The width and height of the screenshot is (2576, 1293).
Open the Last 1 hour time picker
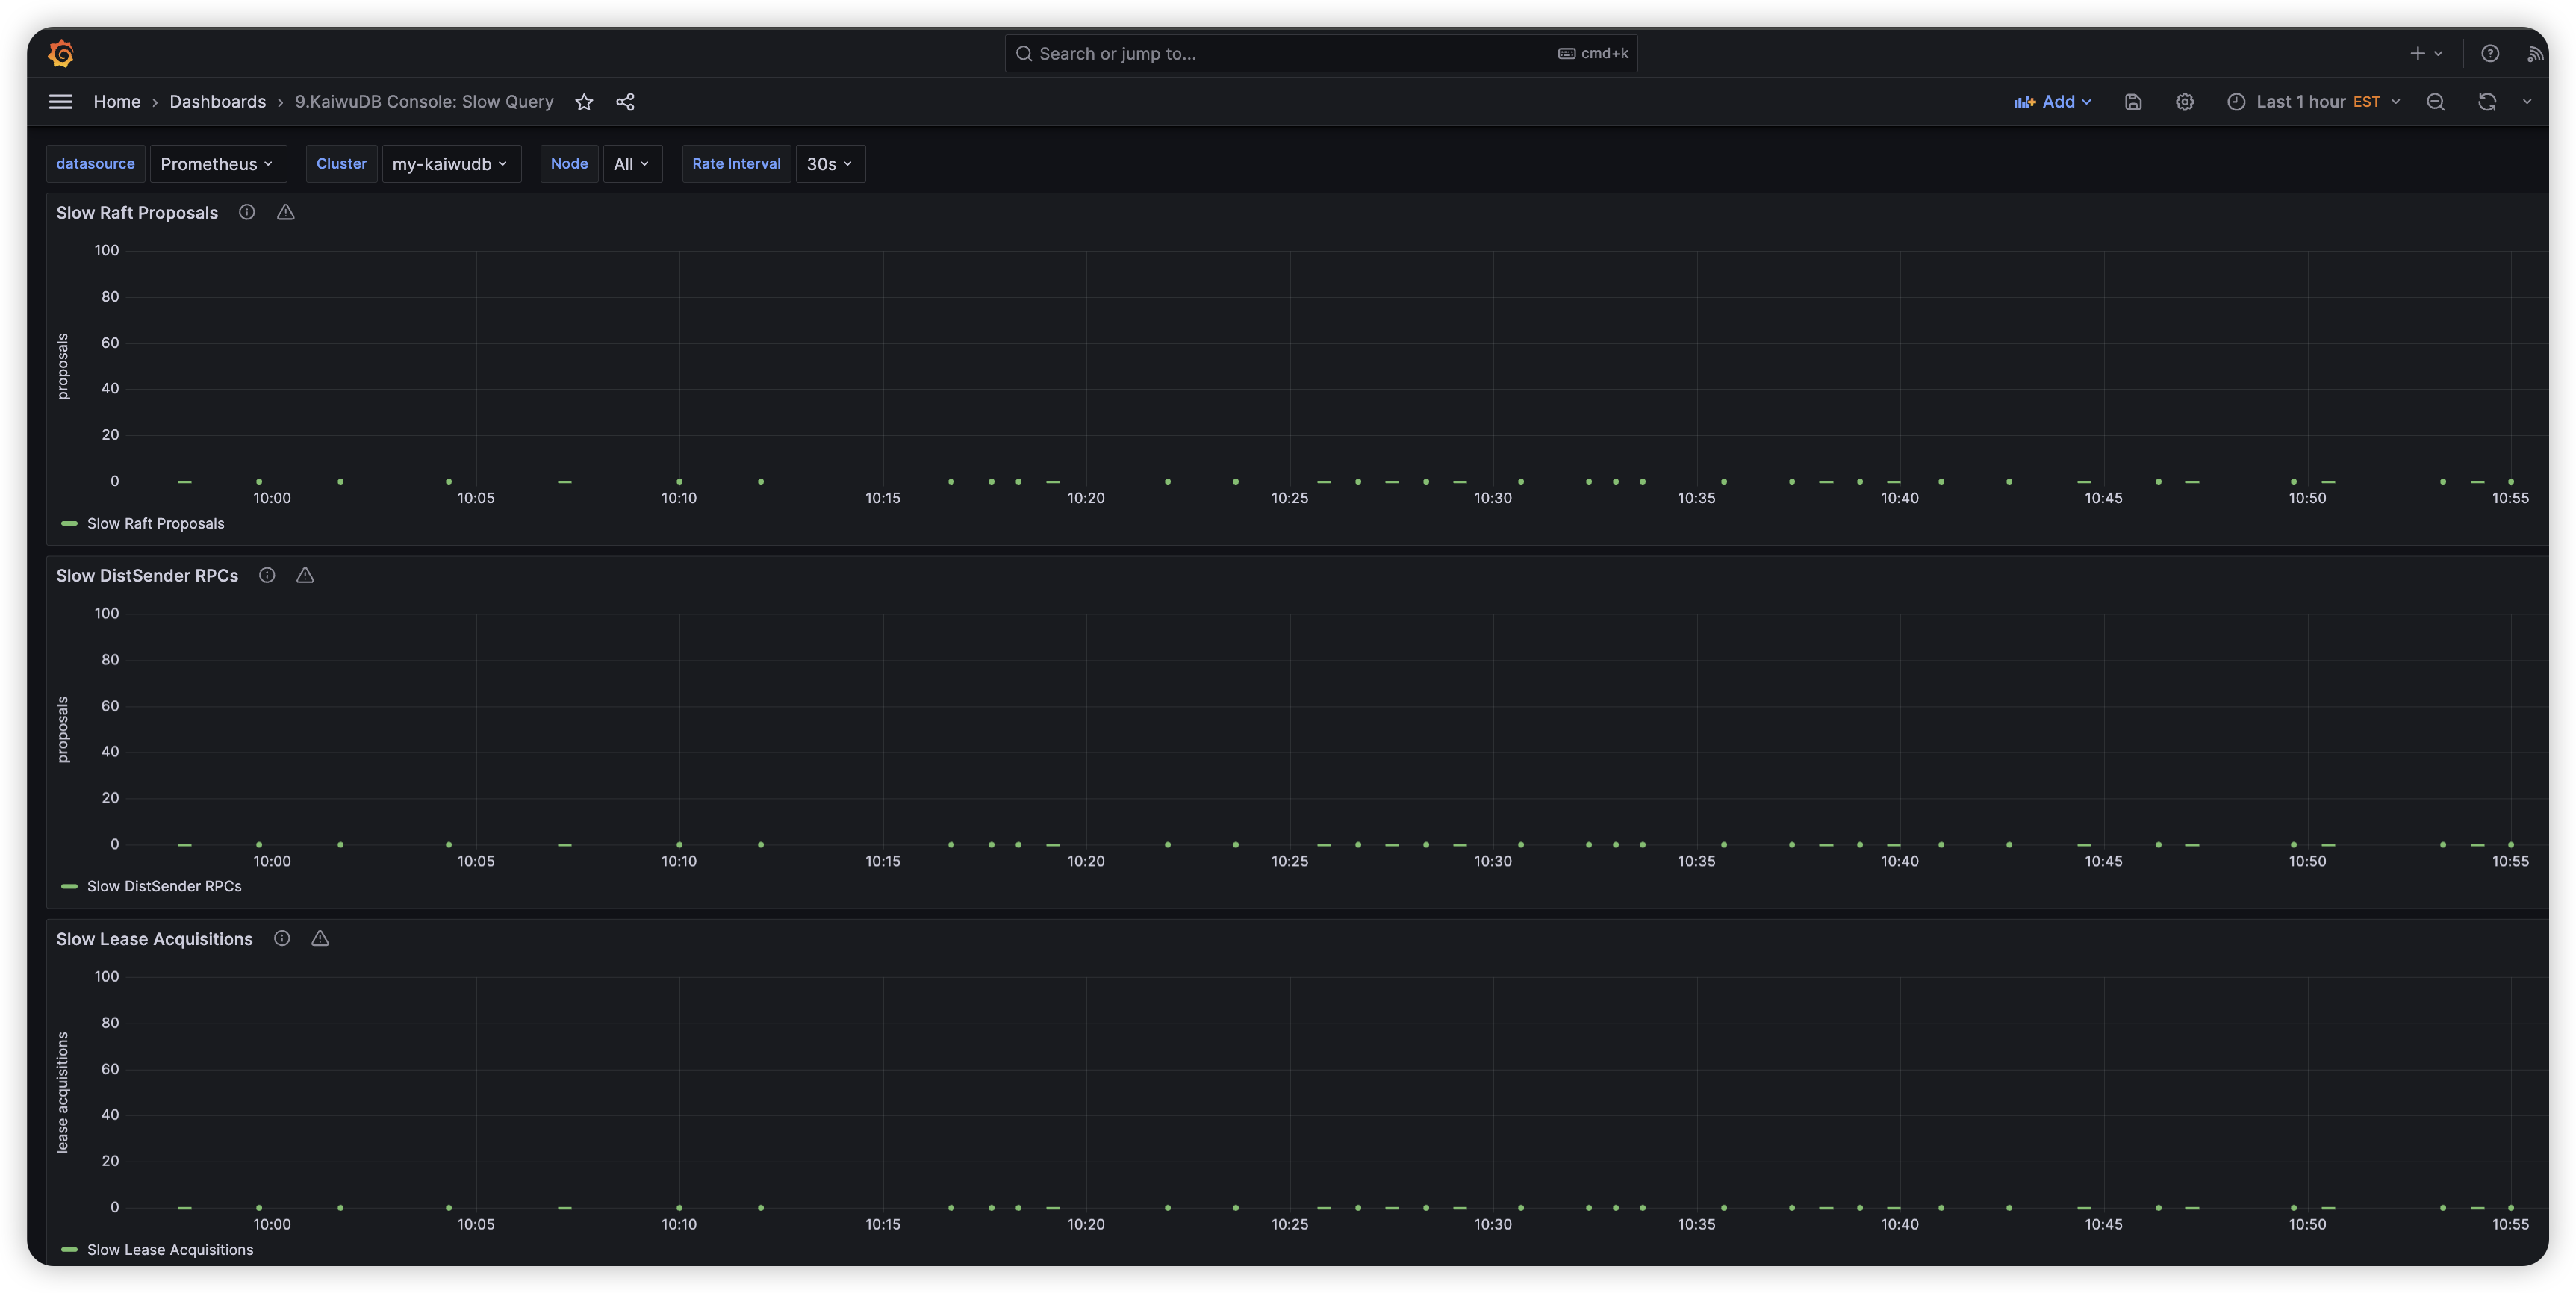click(2313, 102)
